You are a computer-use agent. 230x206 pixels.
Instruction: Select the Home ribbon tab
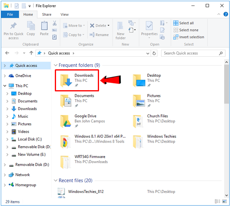28,14
